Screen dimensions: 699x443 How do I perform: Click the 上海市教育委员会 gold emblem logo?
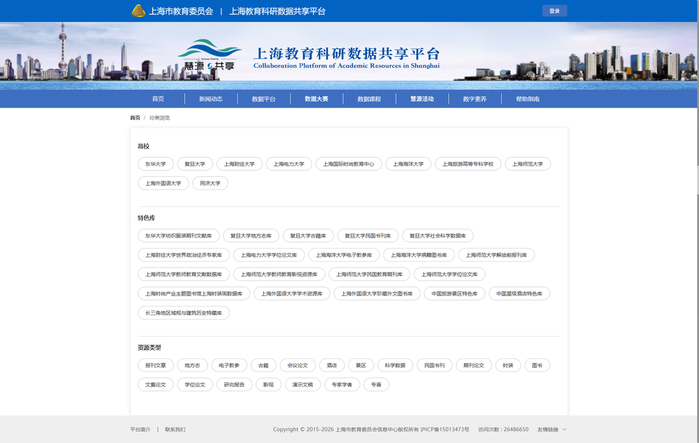(139, 11)
